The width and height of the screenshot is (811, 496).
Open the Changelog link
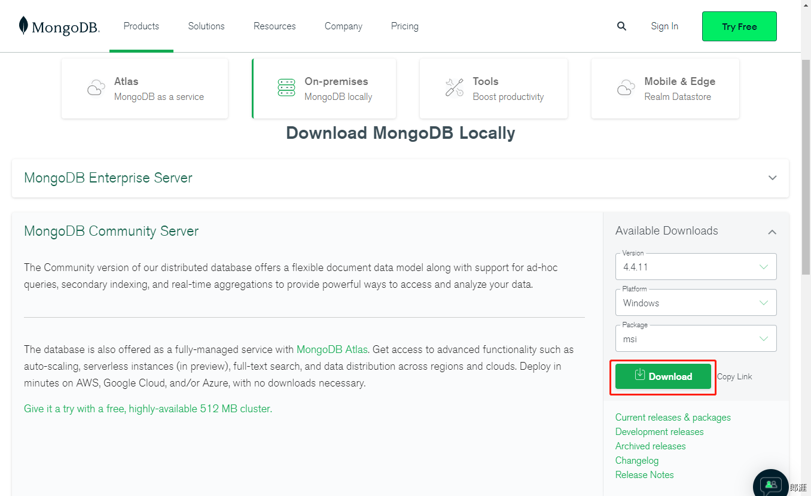pos(637,461)
